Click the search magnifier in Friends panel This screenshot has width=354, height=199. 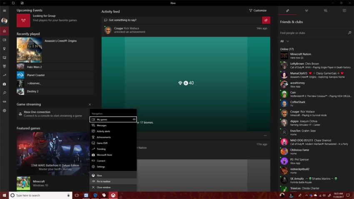(349, 33)
